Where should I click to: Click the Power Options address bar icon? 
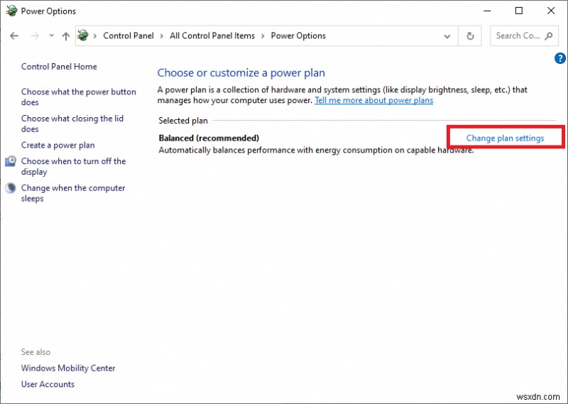83,36
